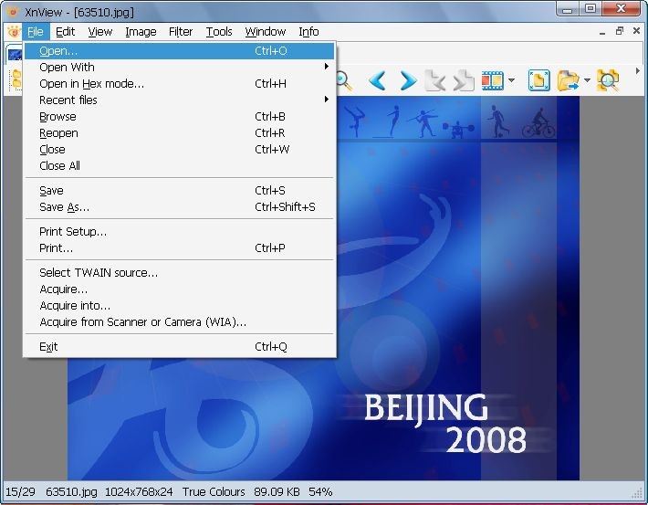This screenshot has height=505, width=648.
Task: Choose Save As... entry
Action: coord(180,206)
